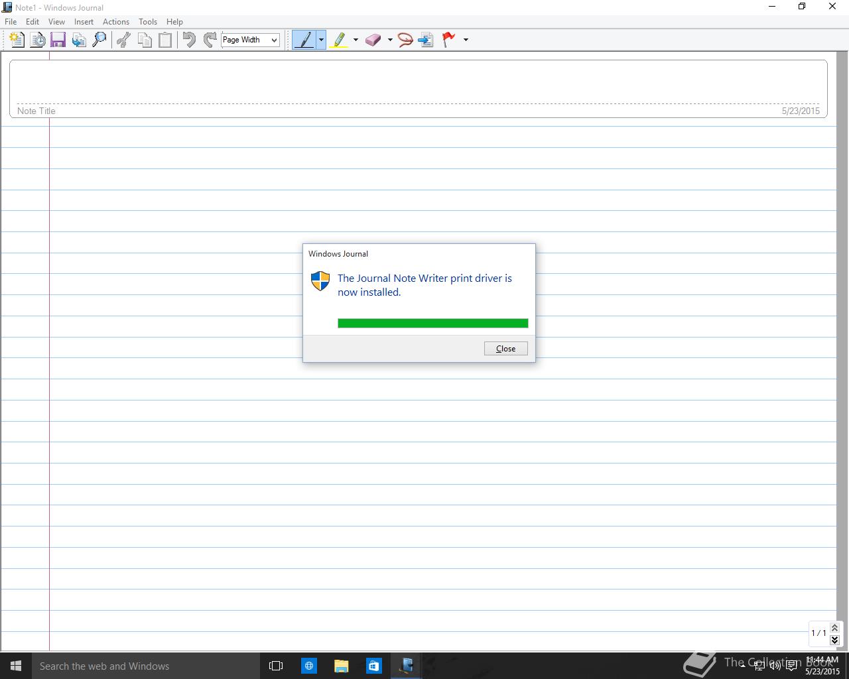The height and width of the screenshot is (679, 849).
Task: Click the Search the web and Windows box
Action: [146, 666]
